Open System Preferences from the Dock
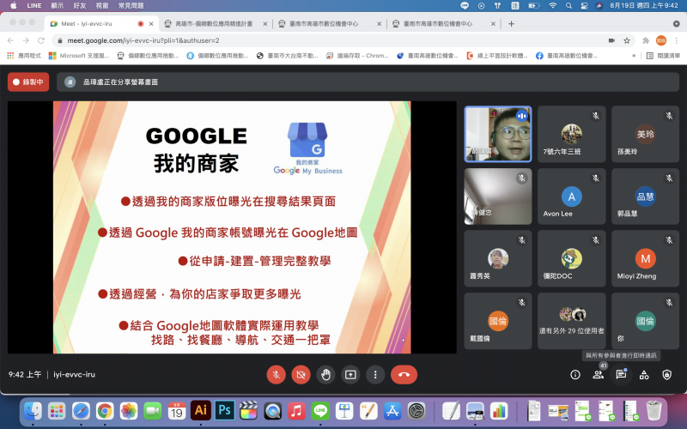The image size is (687, 429). (416, 411)
